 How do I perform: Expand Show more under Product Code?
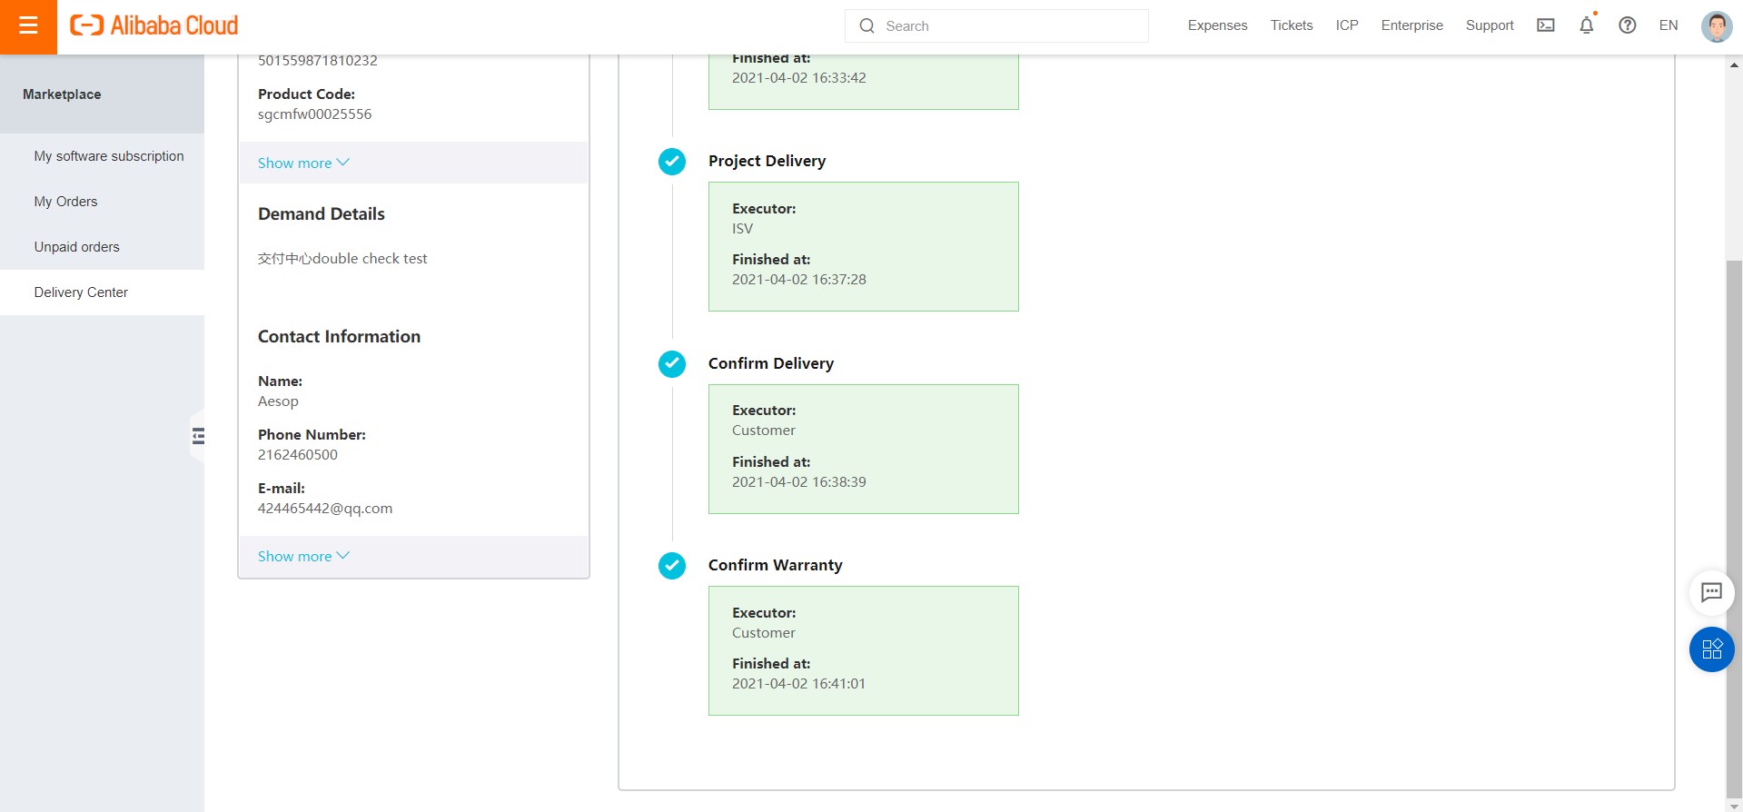(x=303, y=163)
